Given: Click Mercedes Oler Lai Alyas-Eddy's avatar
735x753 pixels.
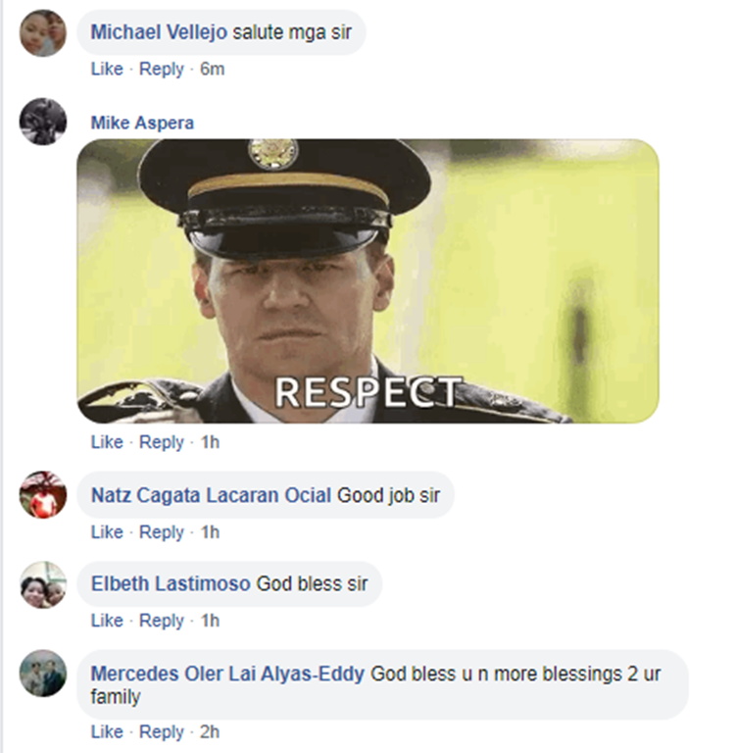Looking at the screenshot, I should click(43, 674).
